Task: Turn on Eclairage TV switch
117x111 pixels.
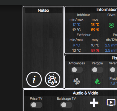Action: 66,105
